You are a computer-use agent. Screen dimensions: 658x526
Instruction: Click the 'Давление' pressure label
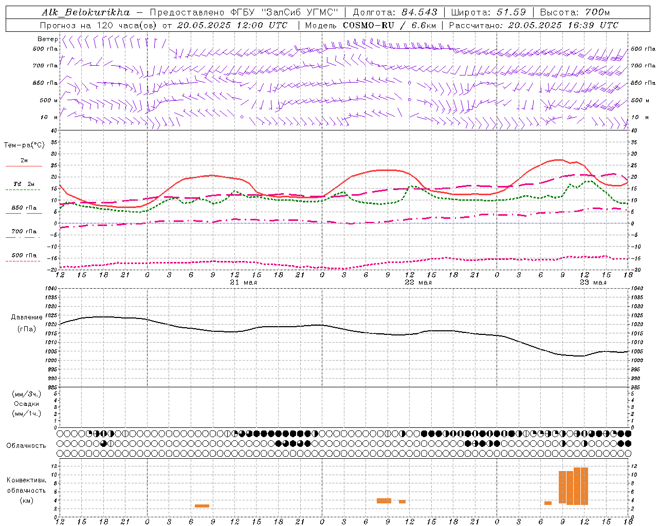pyautogui.click(x=27, y=317)
